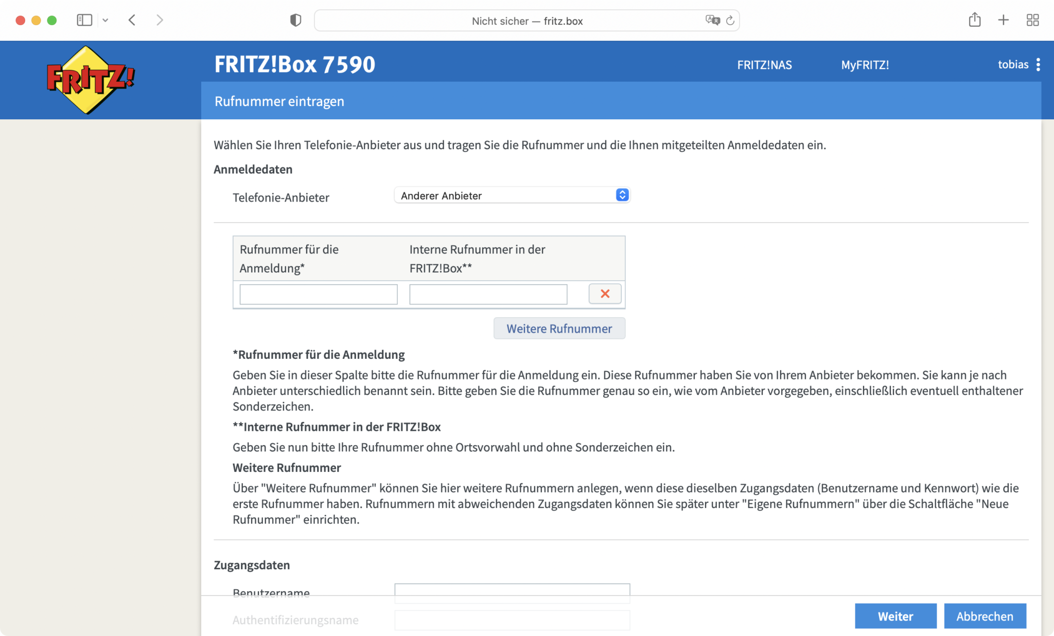Image resolution: width=1054 pixels, height=636 pixels.
Task: Go to MyFRITZ! in the top navigation
Action: click(865, 65)
